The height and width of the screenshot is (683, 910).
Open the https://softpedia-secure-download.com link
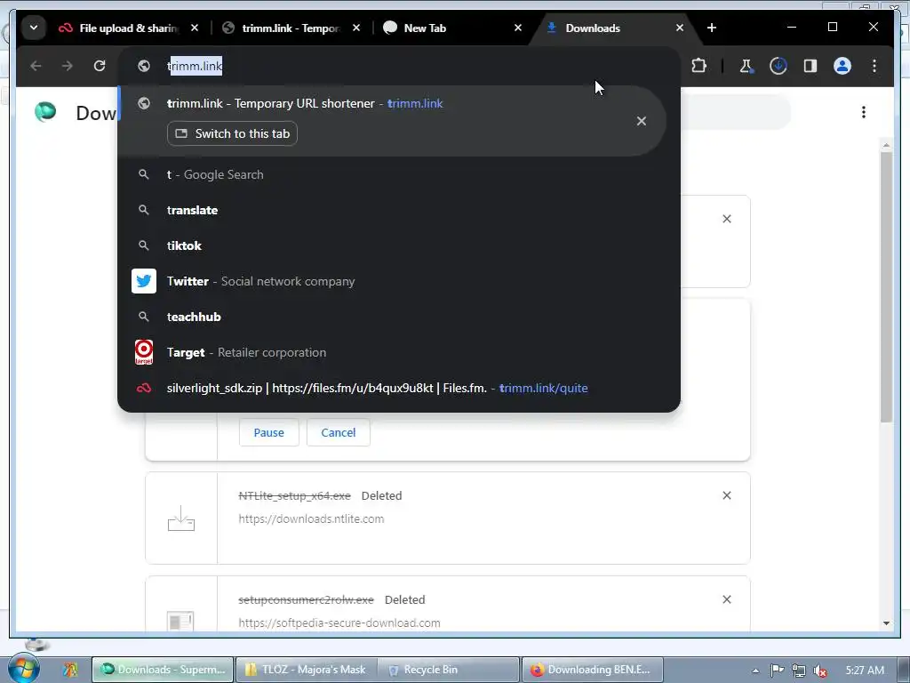(x=339, y=623)
